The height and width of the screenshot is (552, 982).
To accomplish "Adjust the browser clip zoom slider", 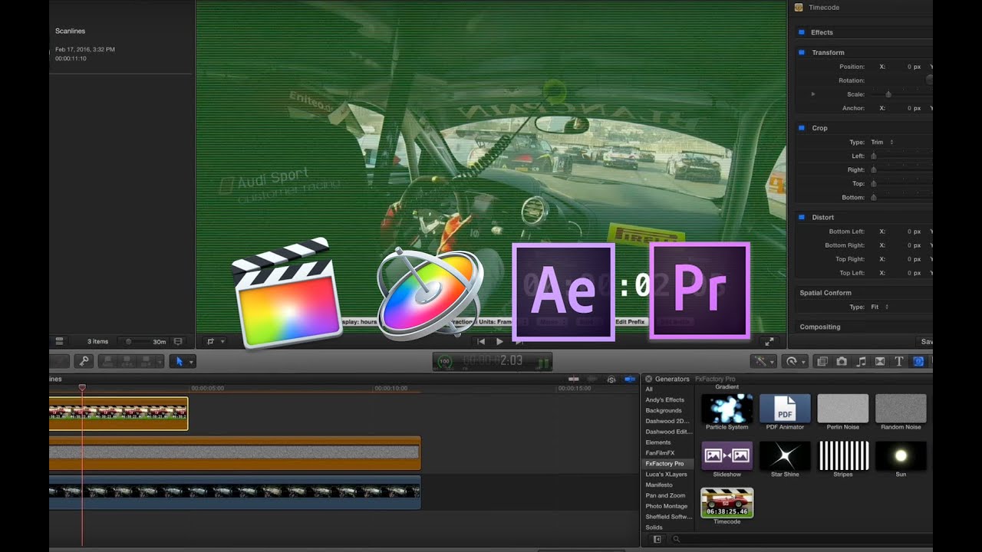I will [x=128, y=341].
